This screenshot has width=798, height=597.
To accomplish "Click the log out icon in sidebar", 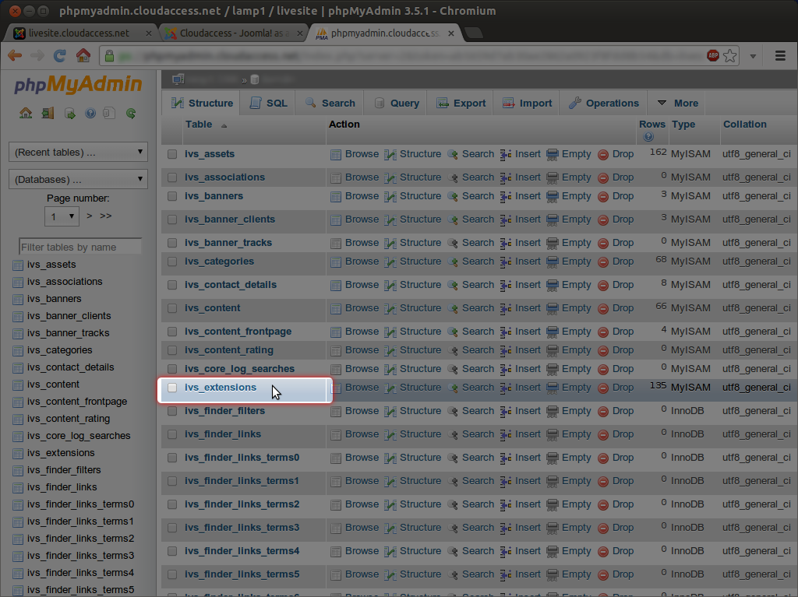I will (48, 114).
